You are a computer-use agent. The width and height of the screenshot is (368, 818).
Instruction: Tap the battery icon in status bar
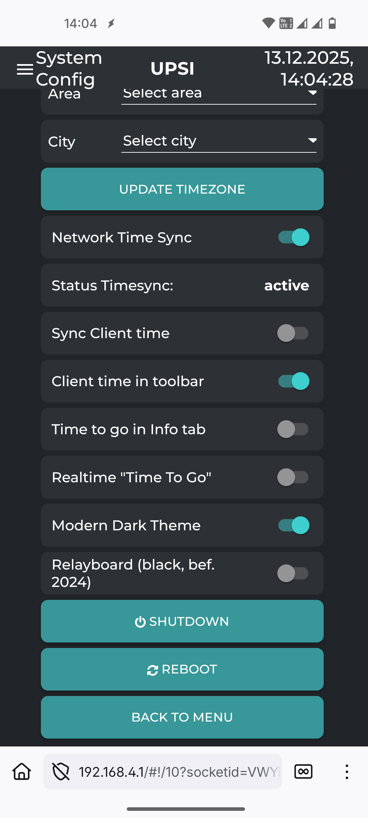[332, 24]
